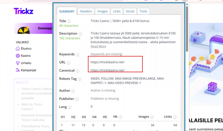Open help icon next to Canonical

pyautogui.click(x=78, y=71)
